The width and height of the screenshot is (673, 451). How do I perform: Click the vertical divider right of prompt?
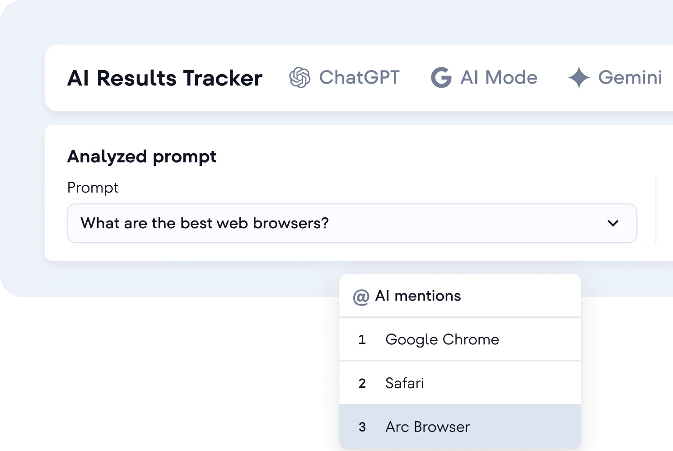tap(655, 210)
